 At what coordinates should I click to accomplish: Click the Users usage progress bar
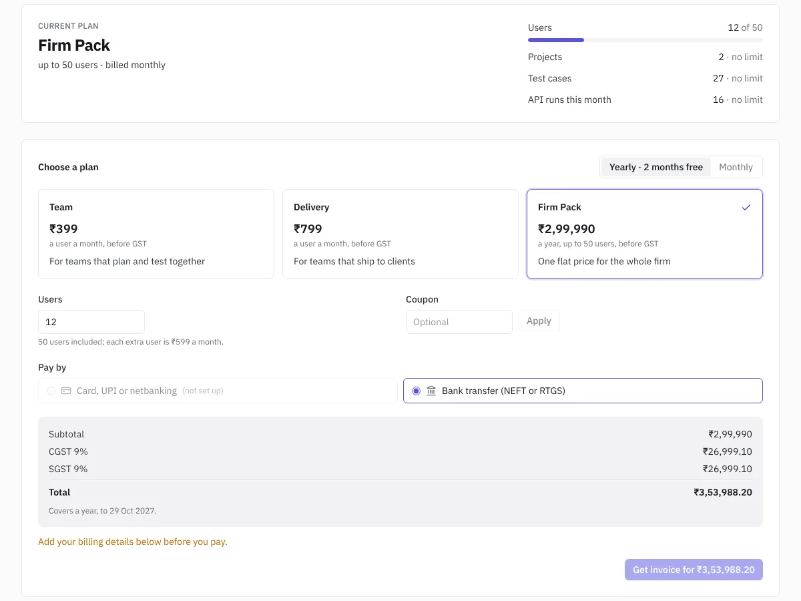coord(645,40)
